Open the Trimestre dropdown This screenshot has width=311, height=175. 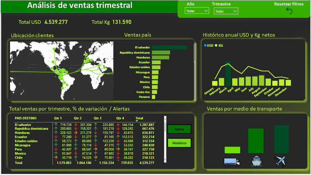tap(226, 11)
